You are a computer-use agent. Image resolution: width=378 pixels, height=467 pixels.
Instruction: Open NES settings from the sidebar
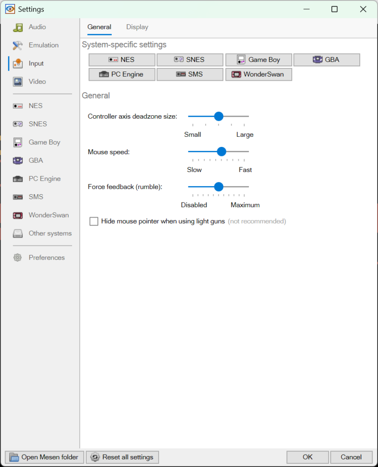(35, 106)
